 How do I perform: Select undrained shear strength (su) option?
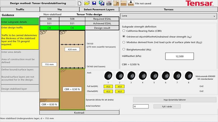tap(124, 36)
